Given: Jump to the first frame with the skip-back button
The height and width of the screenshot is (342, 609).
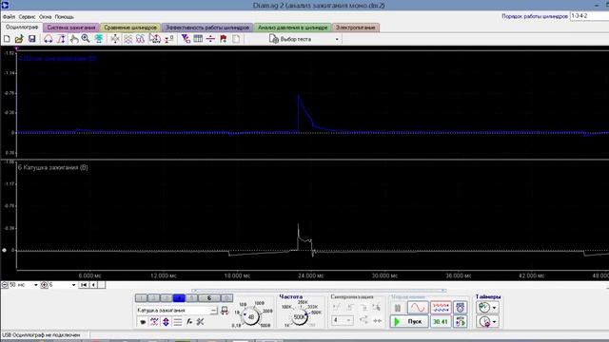Looking at the screenshot, I should tap(84, 285).
